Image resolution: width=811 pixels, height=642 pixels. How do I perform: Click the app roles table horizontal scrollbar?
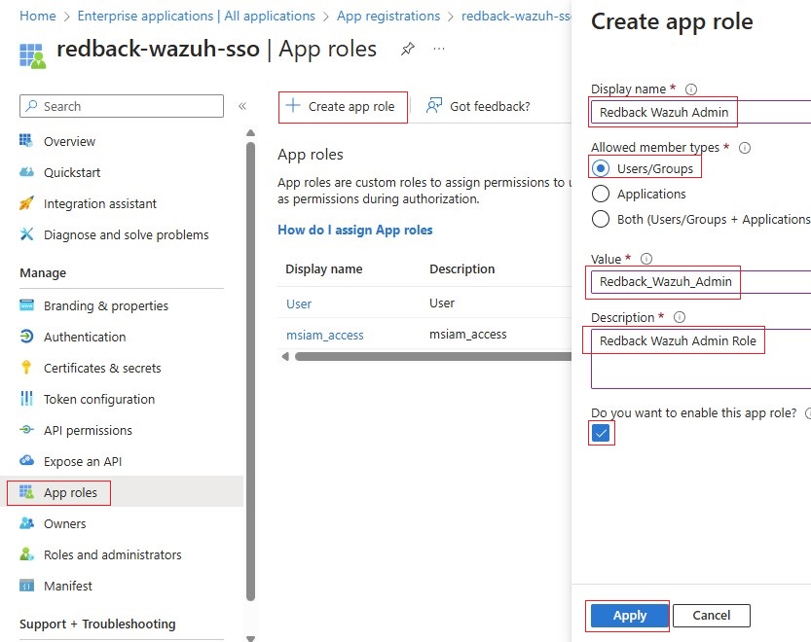coord(432,357)
